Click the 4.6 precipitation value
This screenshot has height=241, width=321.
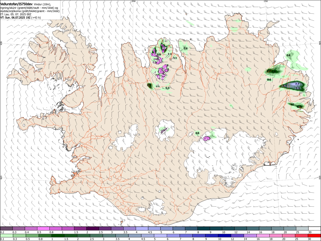click(x=285, y=86)
